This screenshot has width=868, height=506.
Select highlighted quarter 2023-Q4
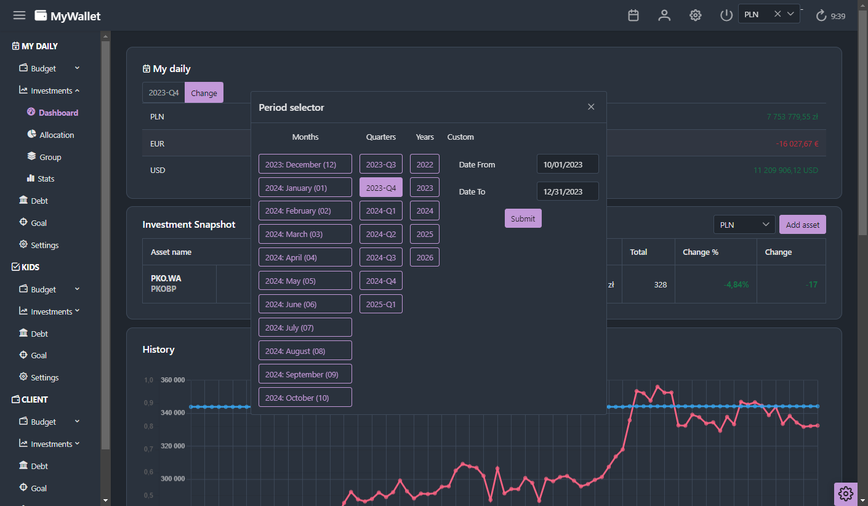[x=381, y=188]
